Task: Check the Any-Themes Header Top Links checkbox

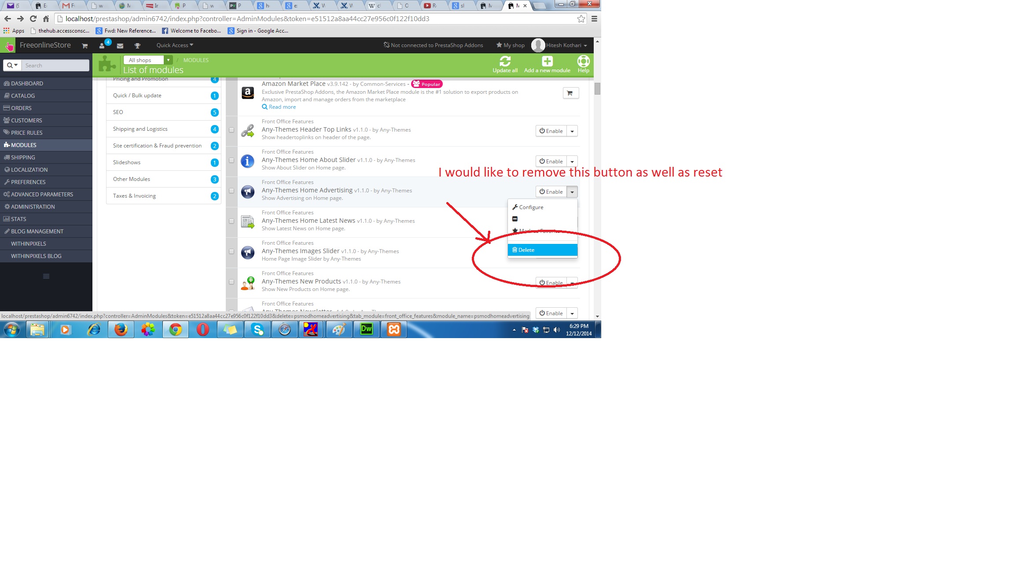Action: 232,130
